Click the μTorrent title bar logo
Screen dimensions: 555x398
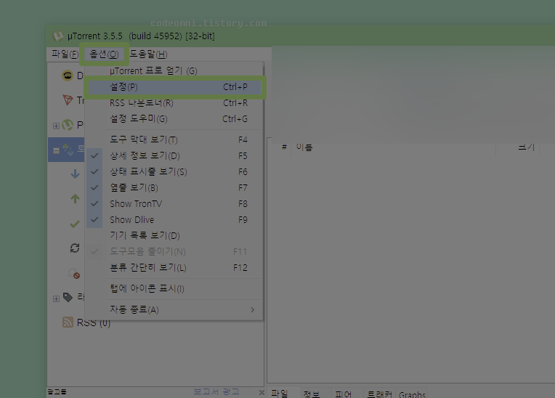pyautogui.click(x=58, y=36)
